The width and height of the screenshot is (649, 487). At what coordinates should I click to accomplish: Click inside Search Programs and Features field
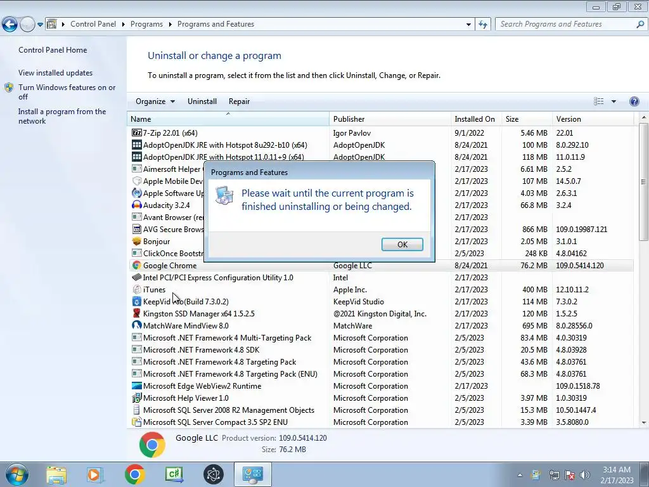point(565,25)
